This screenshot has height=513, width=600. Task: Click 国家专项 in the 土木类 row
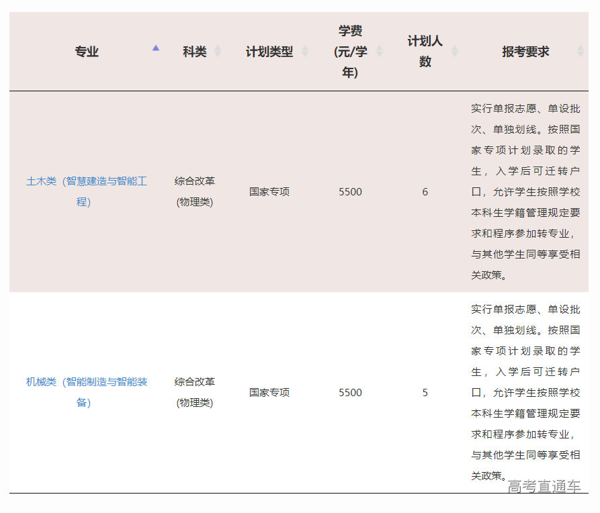pyautogui.click(x=269, y=192)
